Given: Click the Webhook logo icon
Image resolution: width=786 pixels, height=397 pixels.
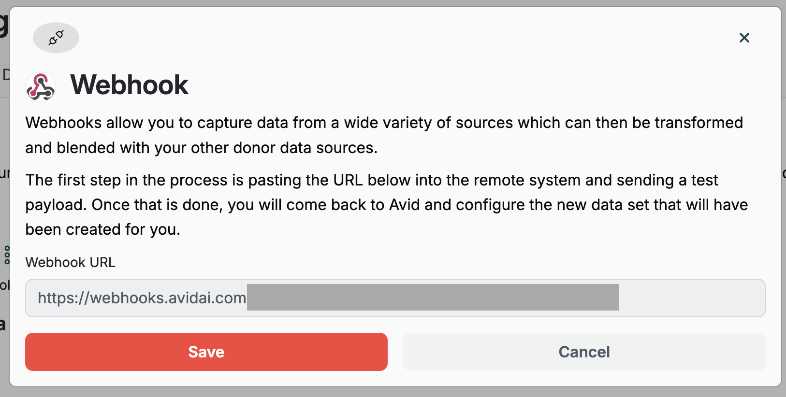Looking at the screenshot, I should 41,87.
